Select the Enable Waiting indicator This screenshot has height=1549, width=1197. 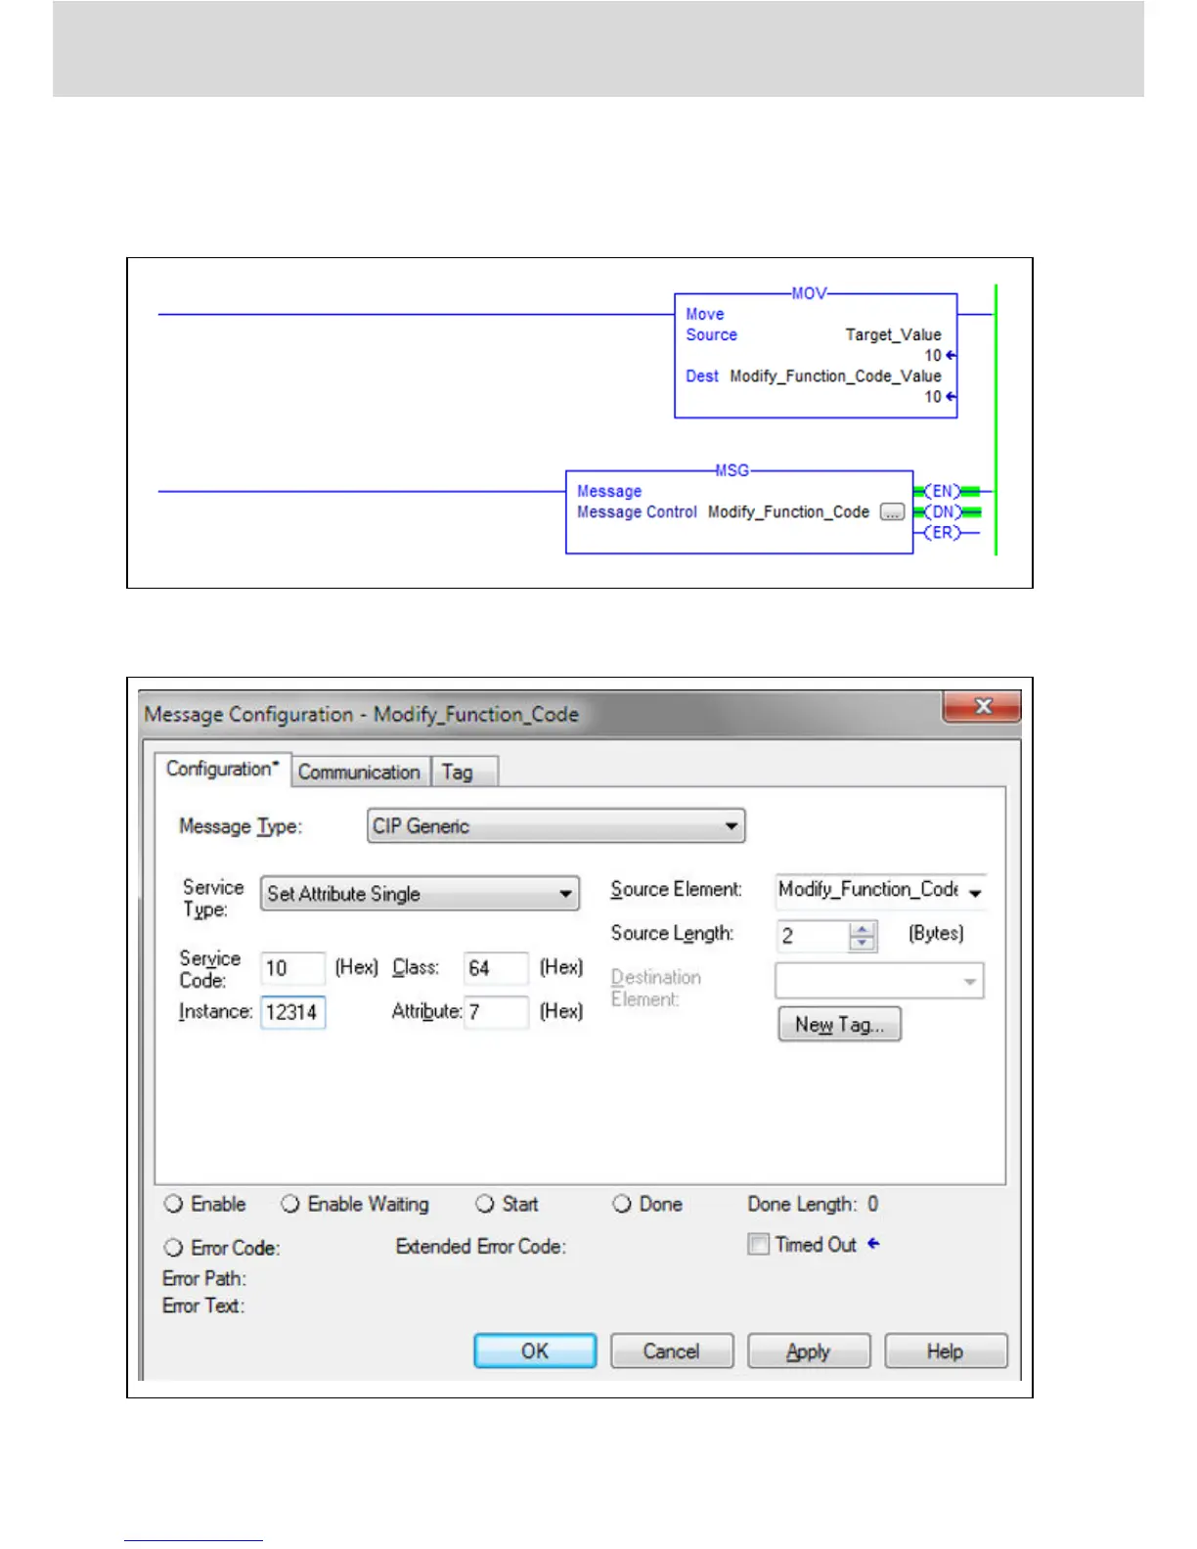[290, 1204]
